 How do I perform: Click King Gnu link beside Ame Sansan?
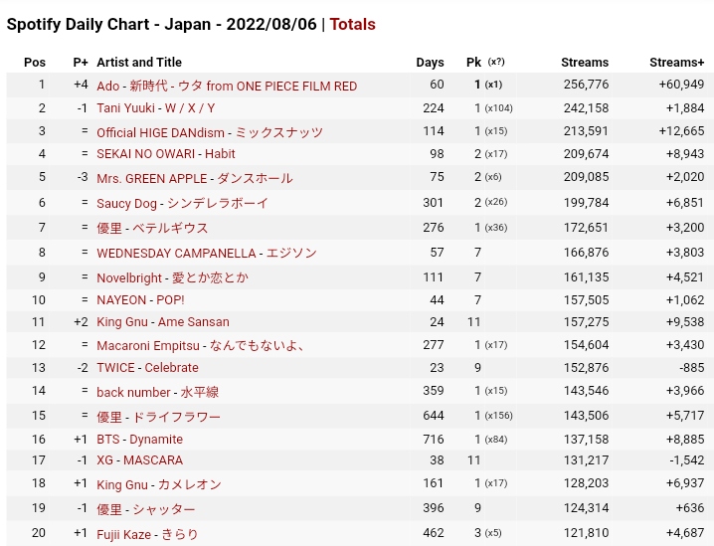123,322
